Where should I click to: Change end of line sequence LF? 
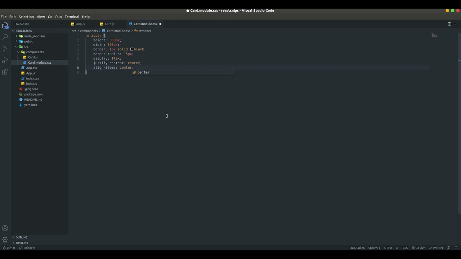(397, 248)
